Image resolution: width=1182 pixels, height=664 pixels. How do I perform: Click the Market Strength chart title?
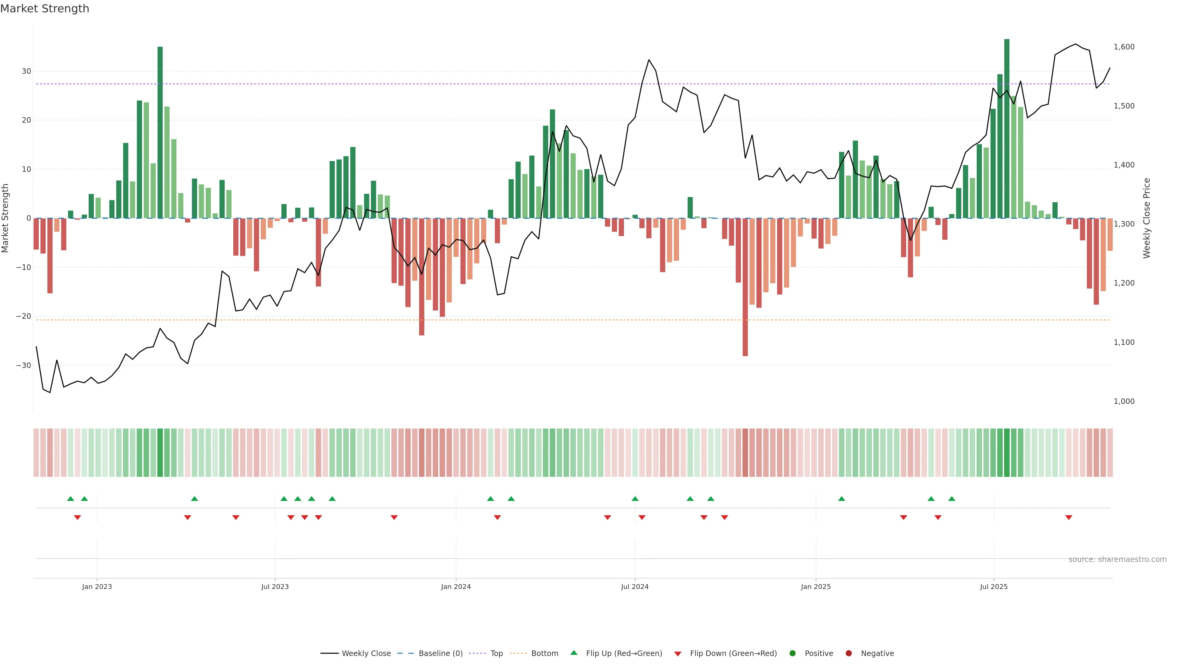click(45, 9)
